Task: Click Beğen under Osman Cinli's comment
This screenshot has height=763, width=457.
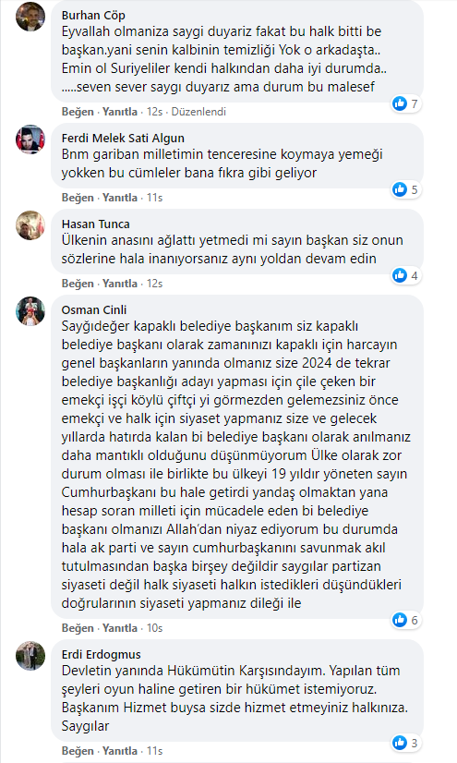Action: [x=78, y=628]
